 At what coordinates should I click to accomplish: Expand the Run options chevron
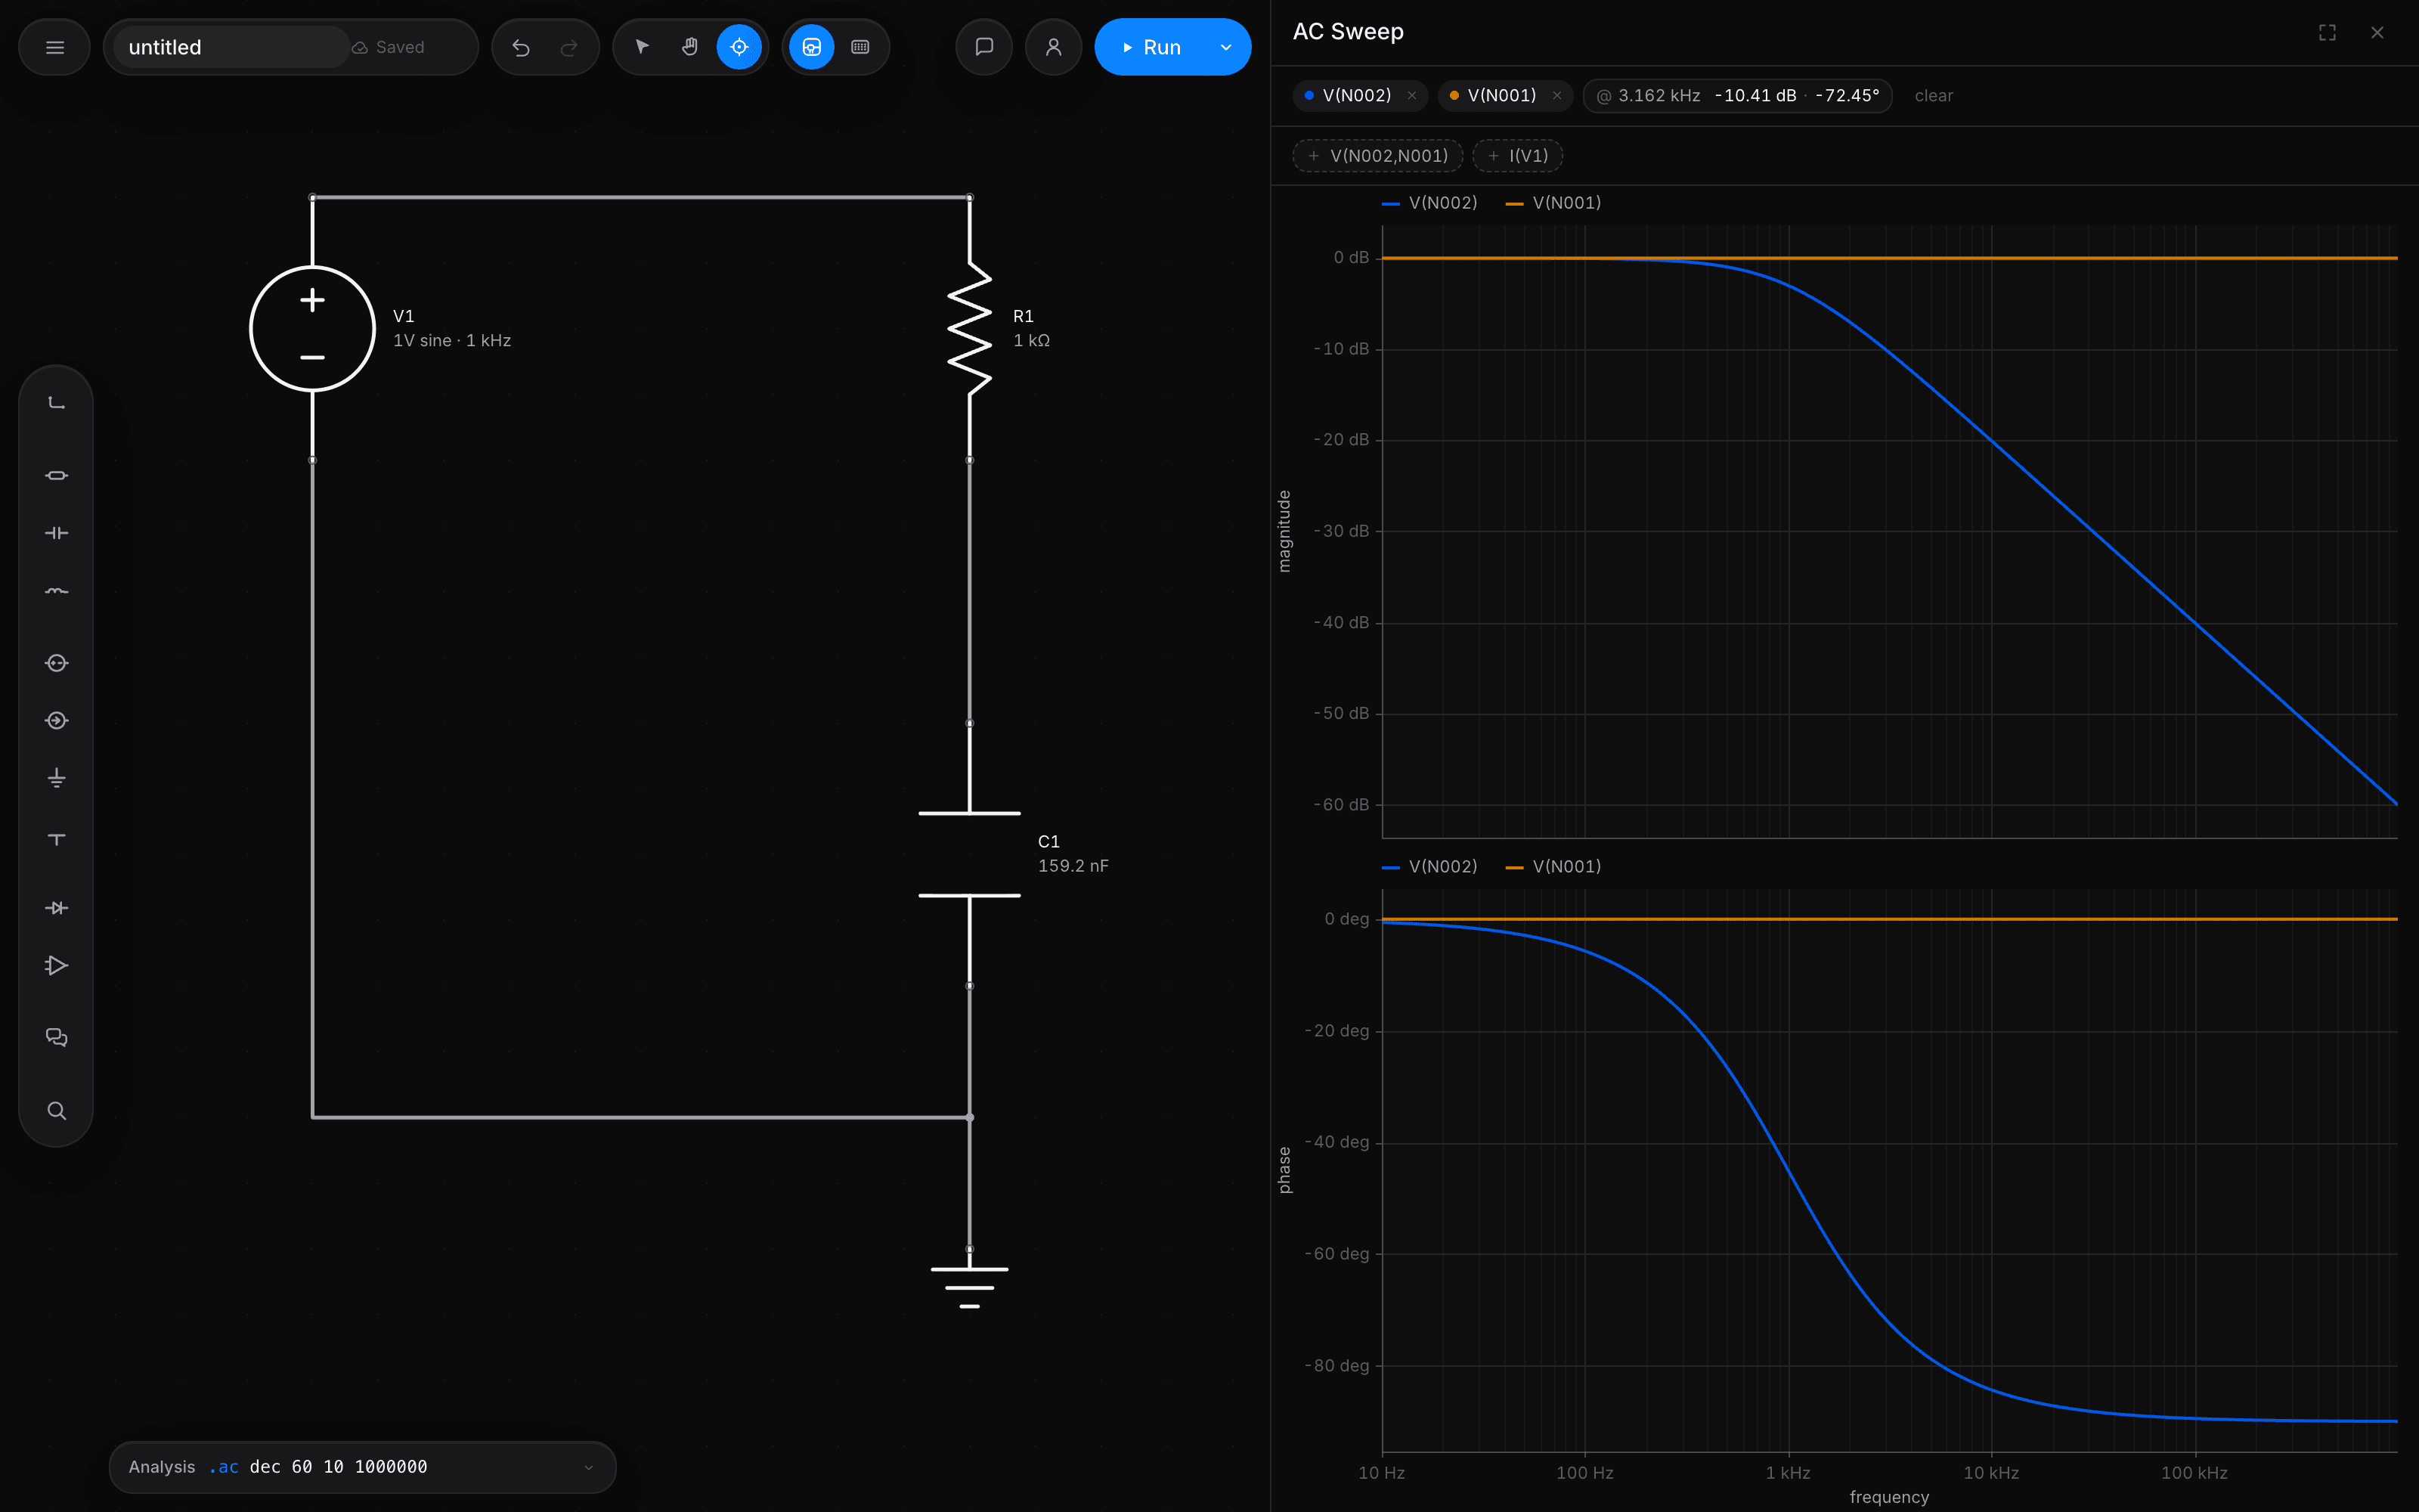pyautogui.click(x=1225, y=47)
